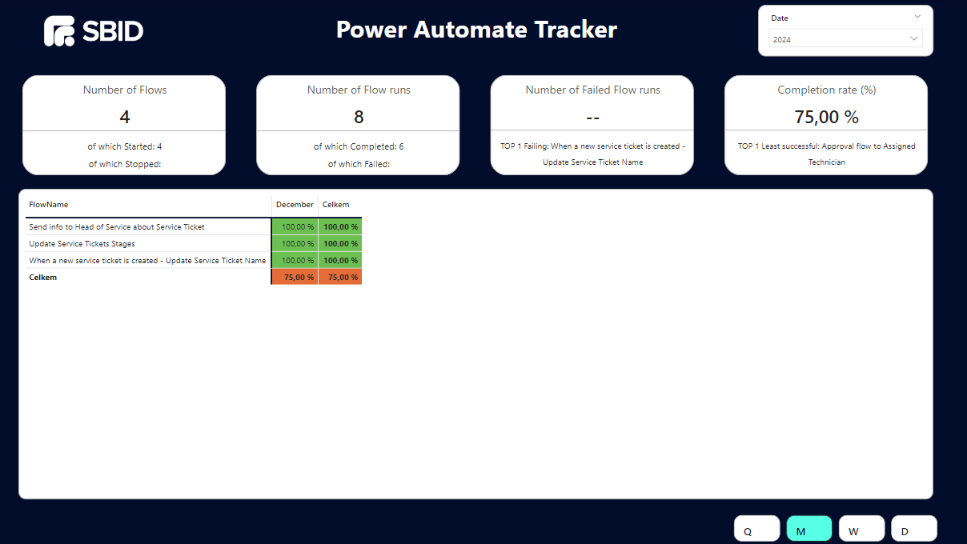Screen dimensions: 967x544
Task: Click 'of which Started: 4' text
Action: 125,146
